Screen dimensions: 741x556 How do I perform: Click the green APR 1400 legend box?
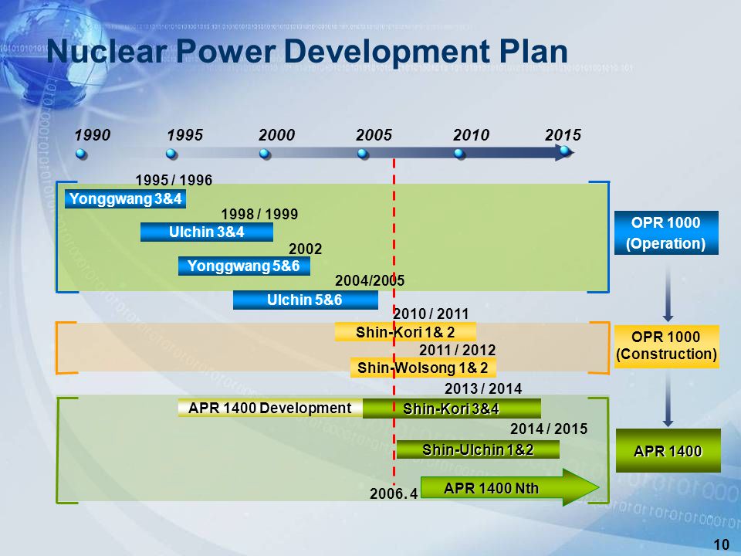pos(668,450)
